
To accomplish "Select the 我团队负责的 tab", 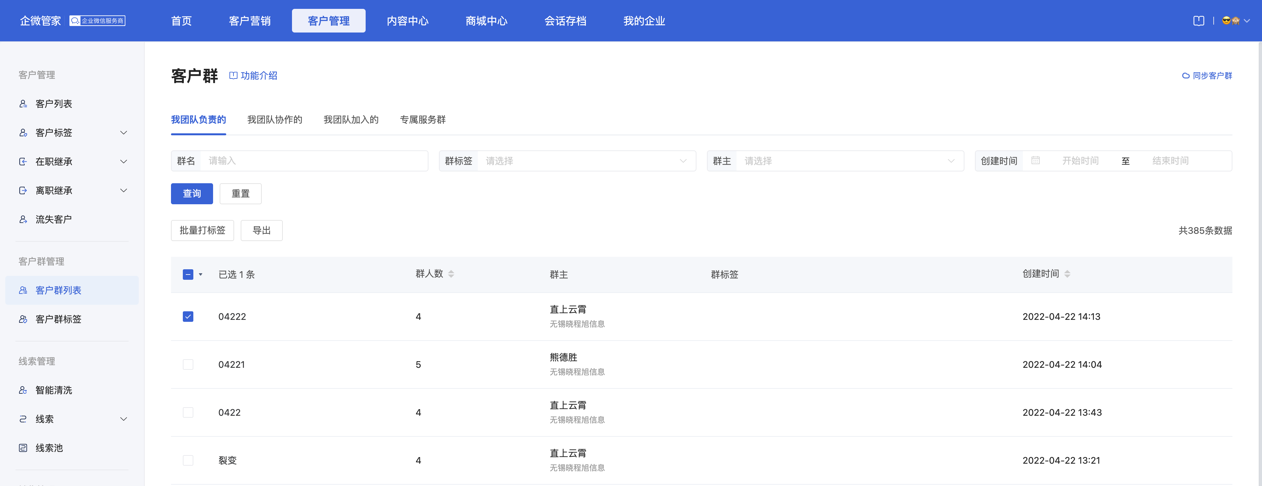I will tap(198, 120).
